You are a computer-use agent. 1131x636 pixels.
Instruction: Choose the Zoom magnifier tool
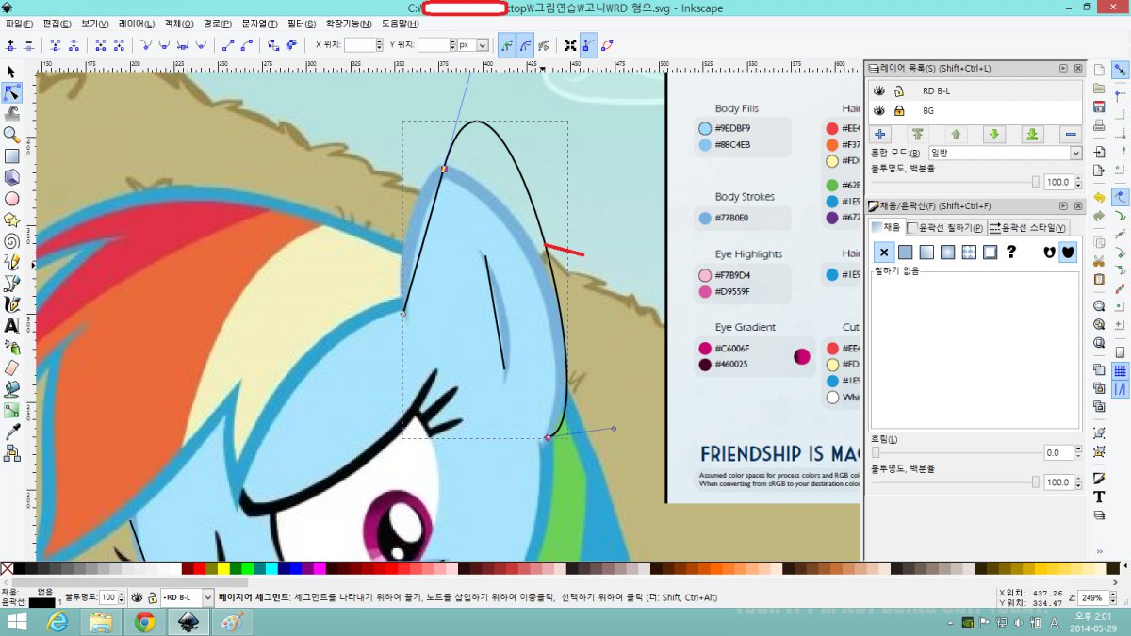11,135
